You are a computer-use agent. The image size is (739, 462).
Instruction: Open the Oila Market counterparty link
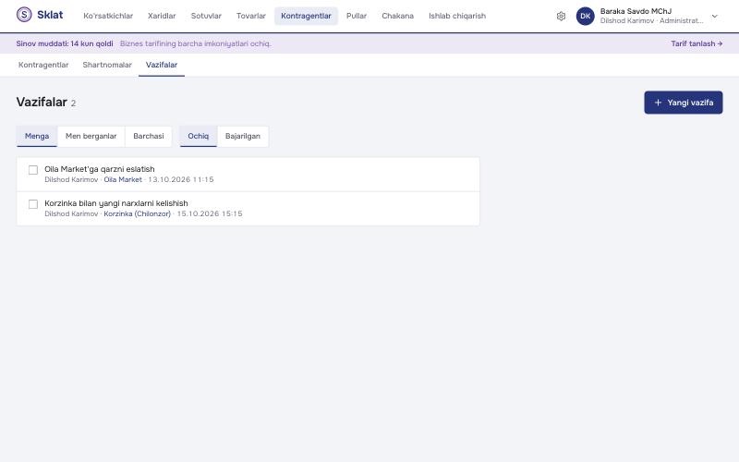point(123,179)
